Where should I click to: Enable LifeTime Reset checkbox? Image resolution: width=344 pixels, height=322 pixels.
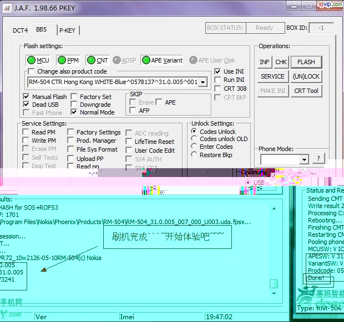tap(129, 141)
